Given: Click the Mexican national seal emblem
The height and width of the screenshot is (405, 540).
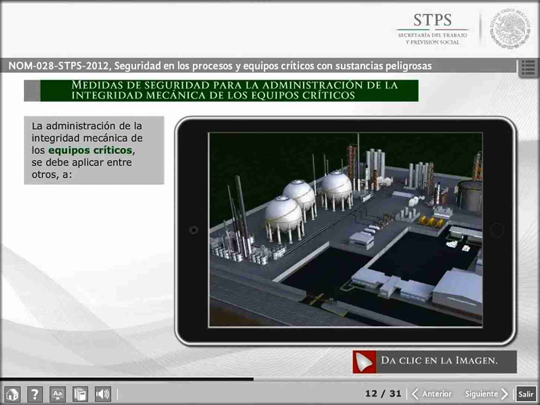Looking at the screenshot, I should (509, 29).
